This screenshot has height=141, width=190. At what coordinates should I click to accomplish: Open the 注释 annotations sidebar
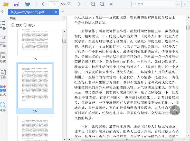pos(3,74)
